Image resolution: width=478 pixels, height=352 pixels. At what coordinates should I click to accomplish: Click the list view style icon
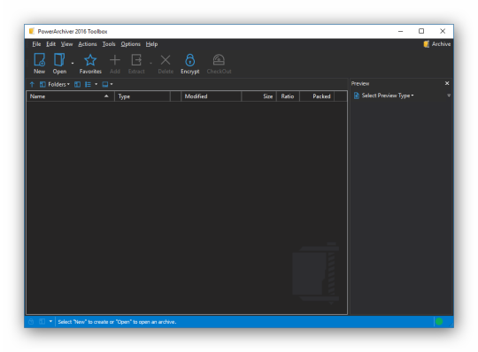tap(88, 84)
